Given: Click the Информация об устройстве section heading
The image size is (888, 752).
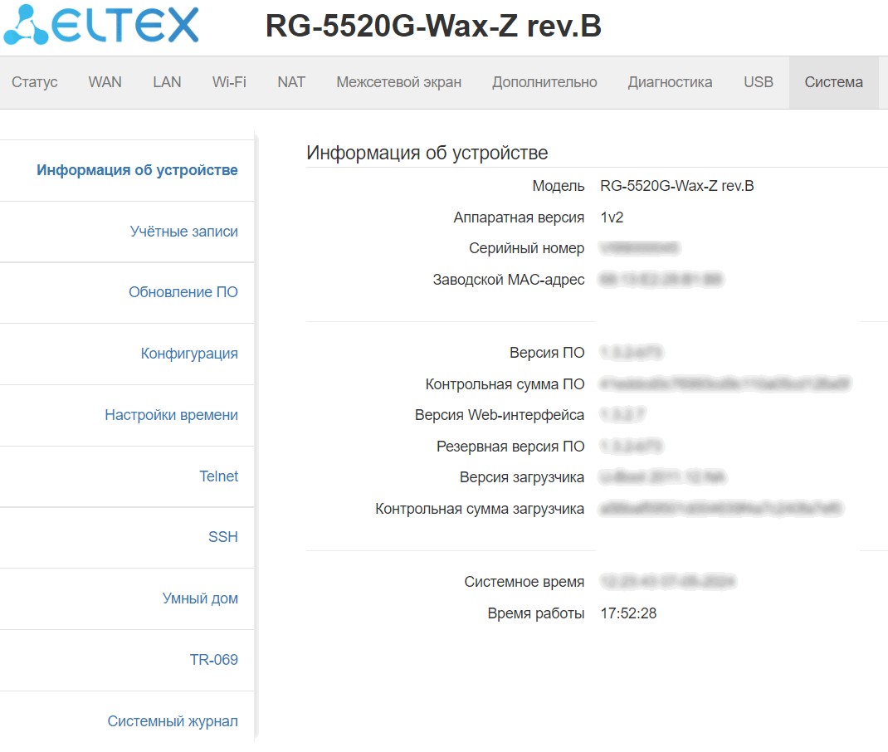Looking at the screenshot, I should (x=427, y=153).
